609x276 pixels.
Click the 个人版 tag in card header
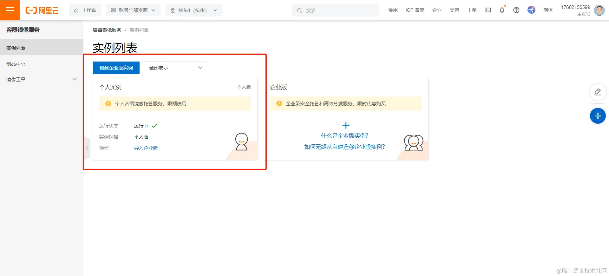click(x=244, y=87)
